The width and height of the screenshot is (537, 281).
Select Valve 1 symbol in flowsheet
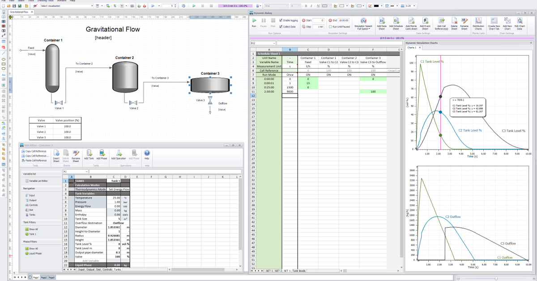59,104
